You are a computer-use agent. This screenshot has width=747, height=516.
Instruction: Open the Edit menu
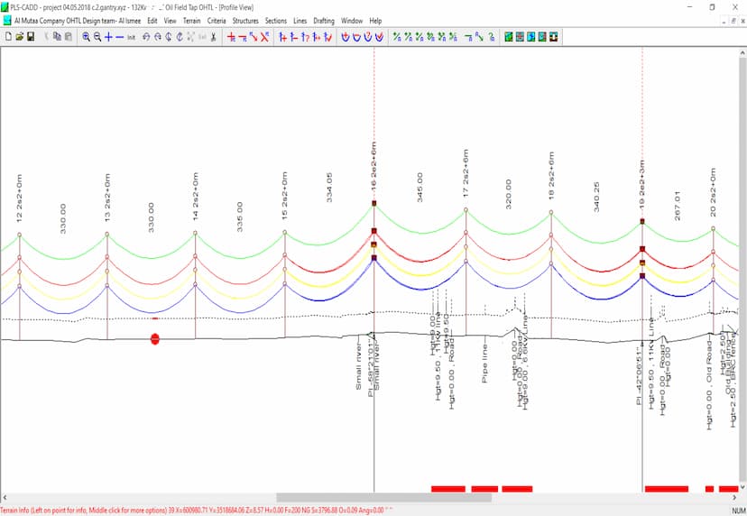point(152,21)
